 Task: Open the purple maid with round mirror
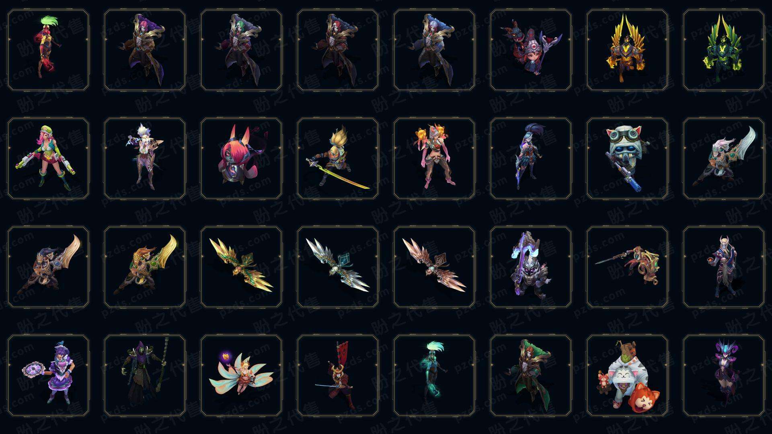[48, 376]
